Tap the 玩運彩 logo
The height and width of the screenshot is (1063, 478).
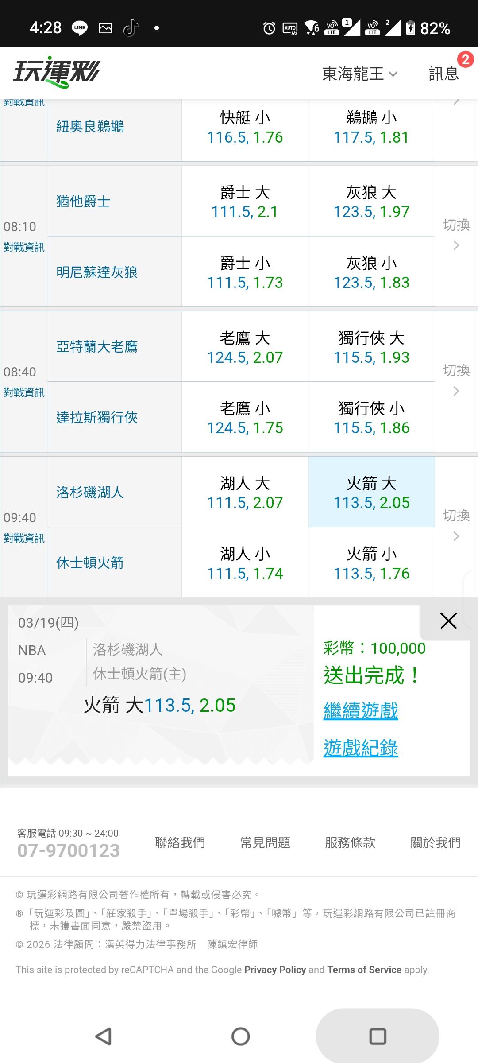point(56,72)
